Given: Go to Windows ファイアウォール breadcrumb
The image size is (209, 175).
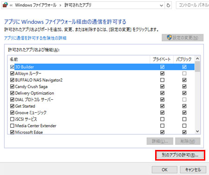Looking at the screenshot, I should (36, 5).
